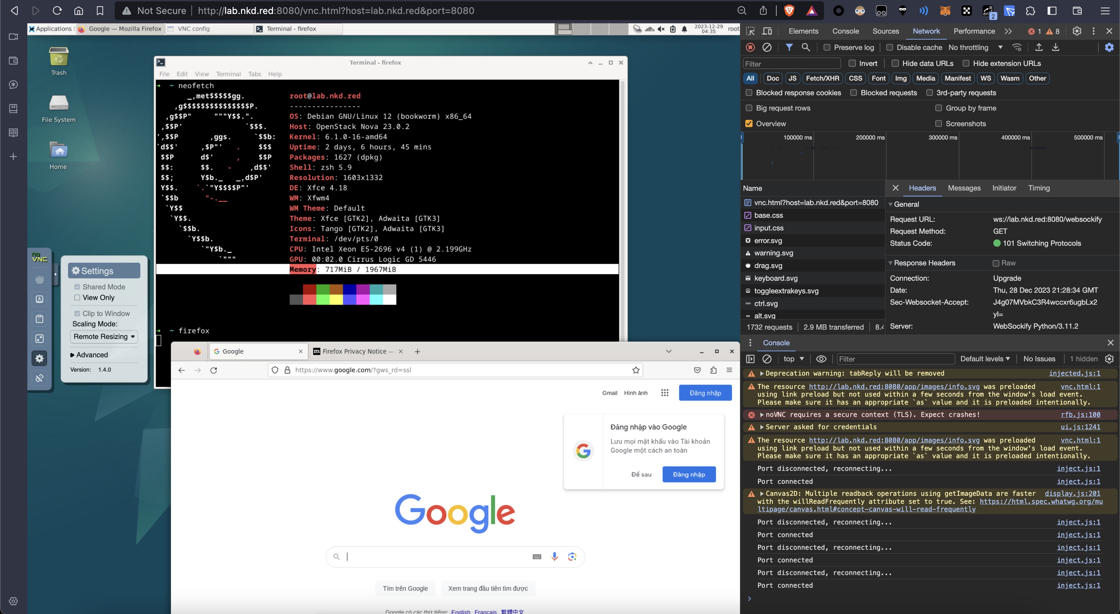Open the Google apps grid icon
Screen dimensions: 1120x614
point(664,393)
